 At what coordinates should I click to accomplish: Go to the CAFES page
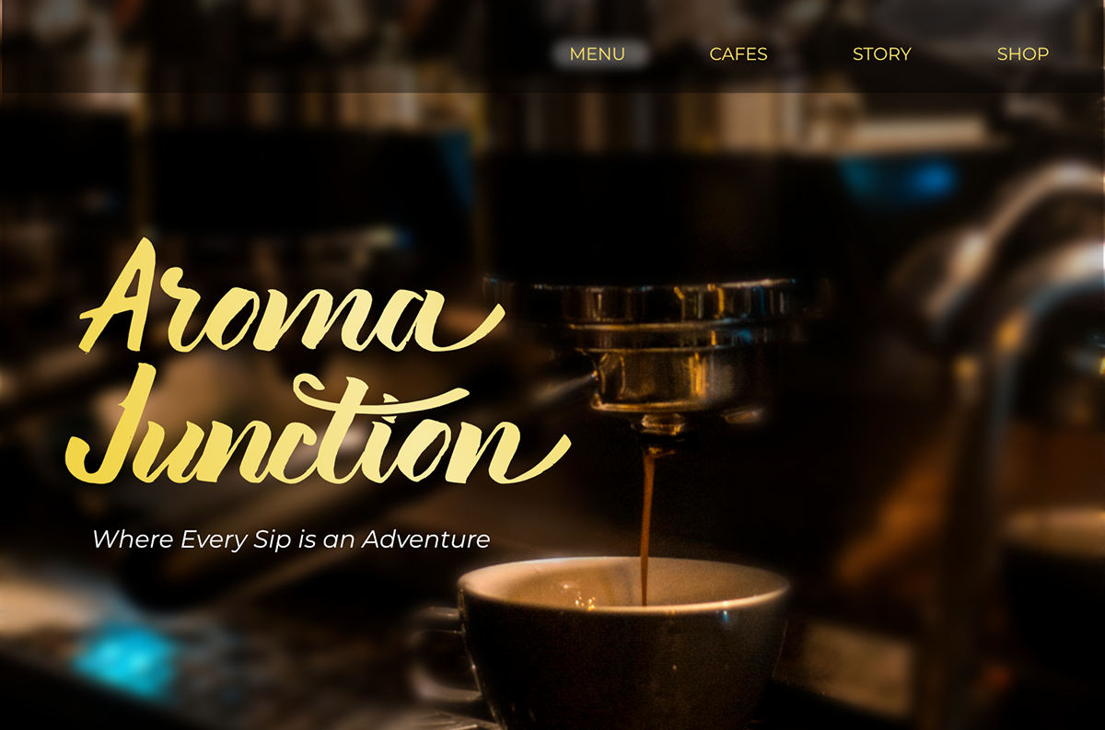click(739, 54)
